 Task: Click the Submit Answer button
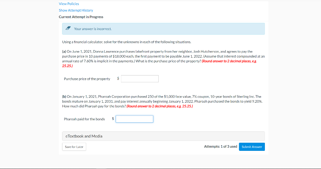(x=252, y=147)
